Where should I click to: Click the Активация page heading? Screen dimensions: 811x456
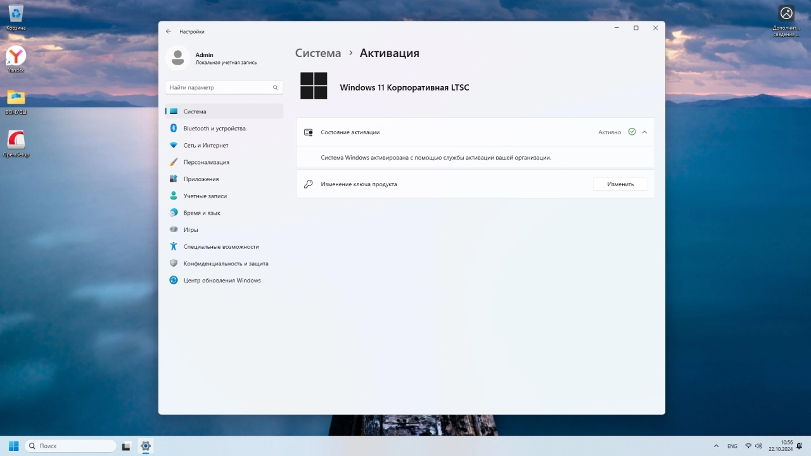coord(390,53)
